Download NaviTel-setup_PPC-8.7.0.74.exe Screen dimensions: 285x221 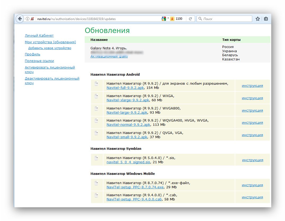[x=135, y=187]
